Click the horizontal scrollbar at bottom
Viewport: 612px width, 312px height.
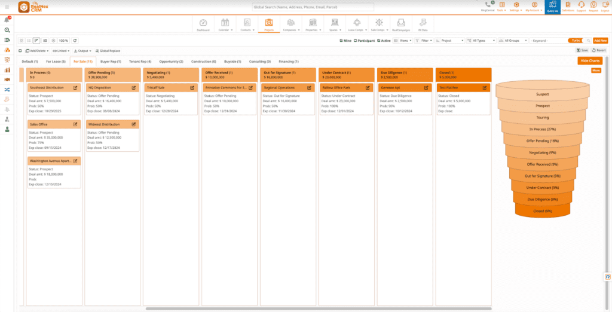coord(319,308)
